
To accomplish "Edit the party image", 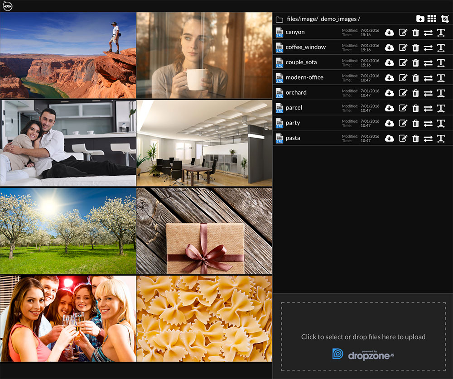I will (x=403, y=123).
